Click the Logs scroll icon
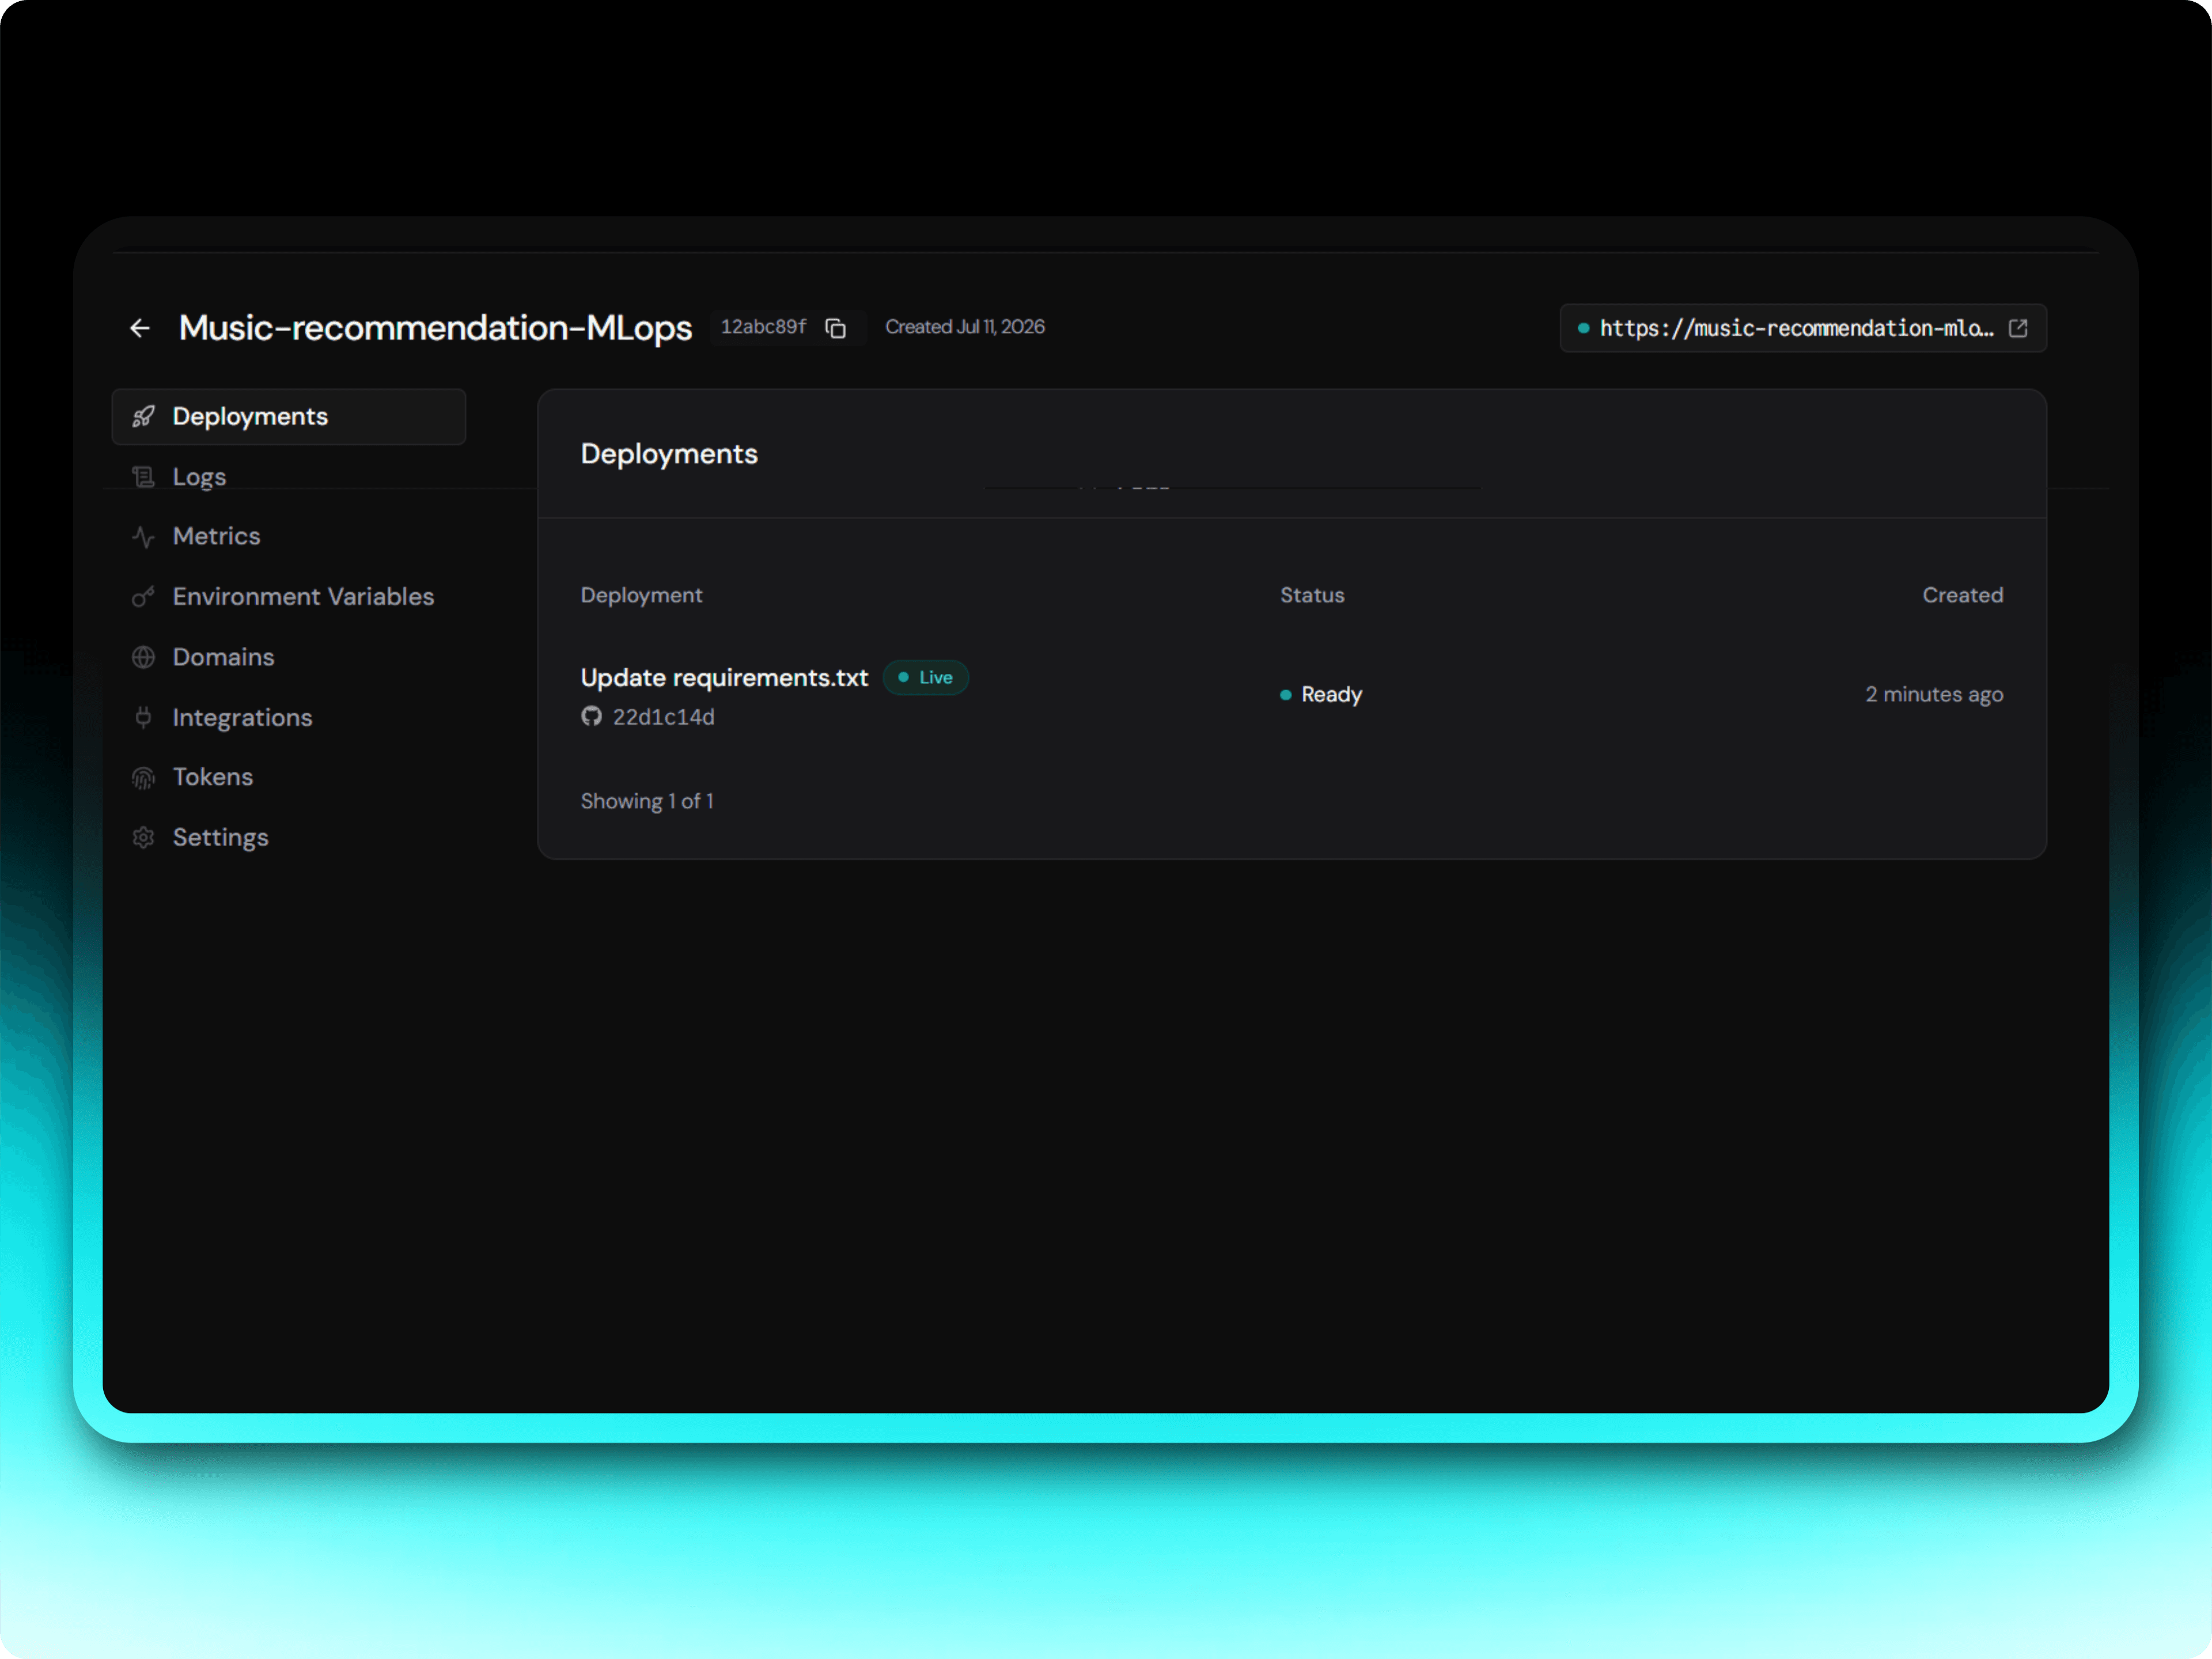 143,477
